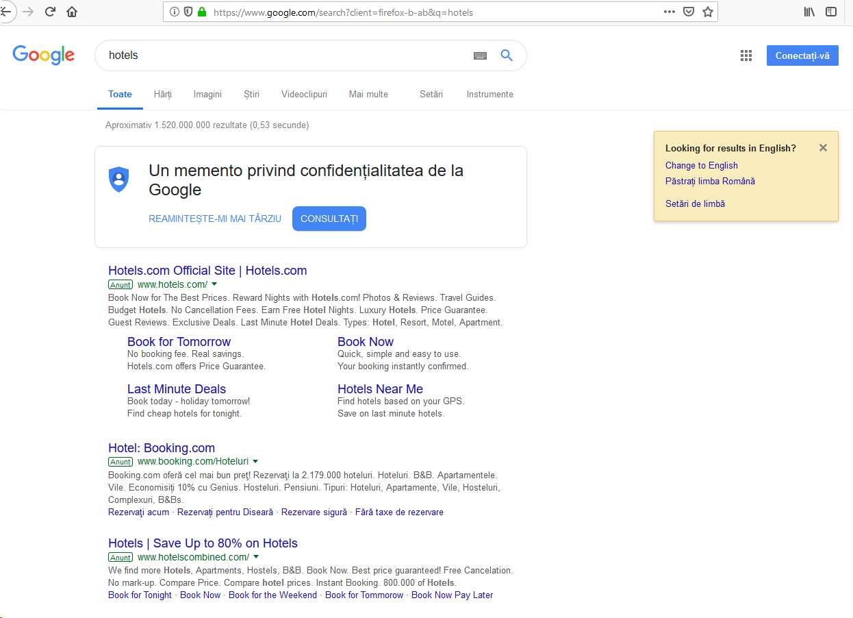Image resolution: width=853 pixels, height=618 pixels.
Task: Open the tracking protection shield panel
Action: pyautogui.click(x=187, y=11)
